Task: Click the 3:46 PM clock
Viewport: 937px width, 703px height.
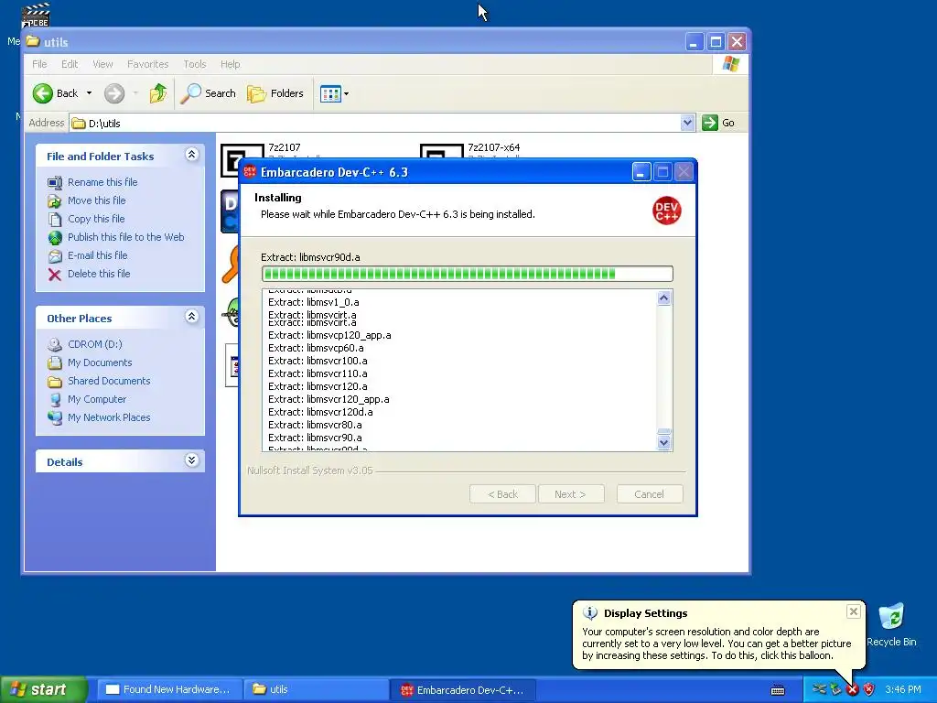Action: (x=903, y=689)
